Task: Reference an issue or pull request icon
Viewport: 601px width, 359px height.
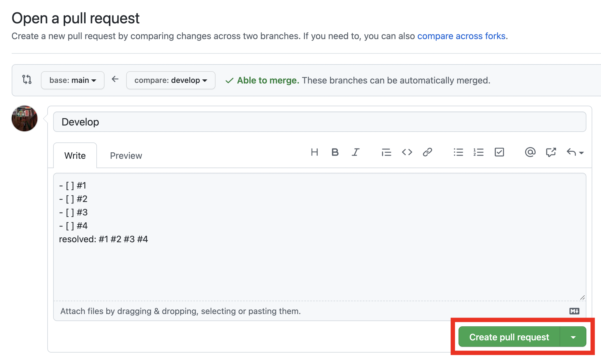Action: point(551,152)
